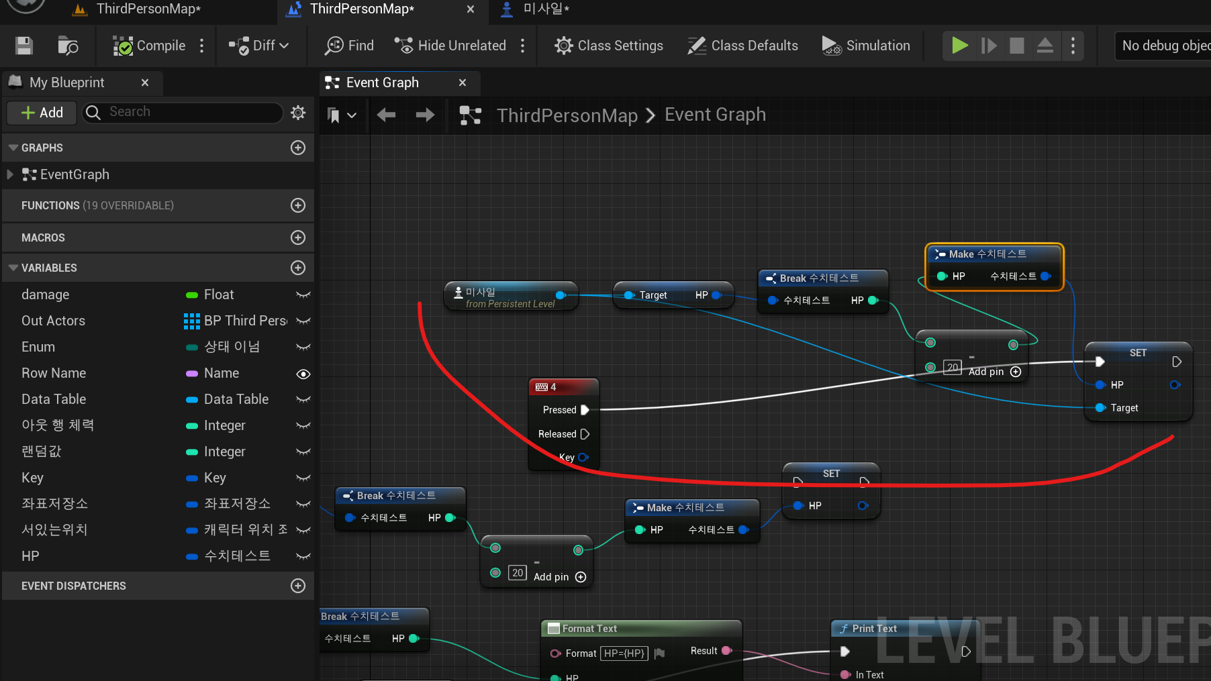The image size is (1211, 681).
Task: Toggle visibility eye for Row Name variable
Action: [303, 374]
